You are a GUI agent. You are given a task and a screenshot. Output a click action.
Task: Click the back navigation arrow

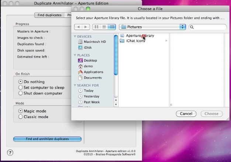[78, 27]
